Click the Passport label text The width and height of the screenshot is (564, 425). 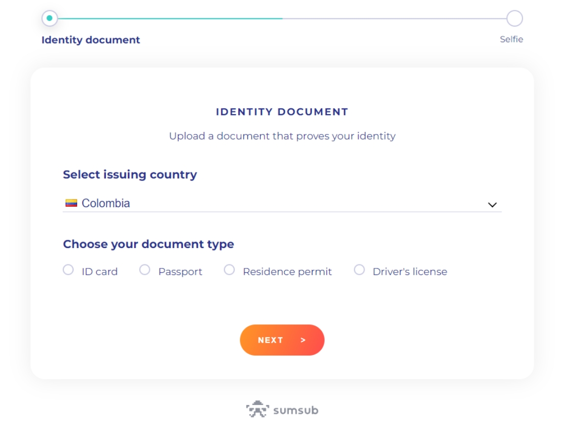click(180, 272)
